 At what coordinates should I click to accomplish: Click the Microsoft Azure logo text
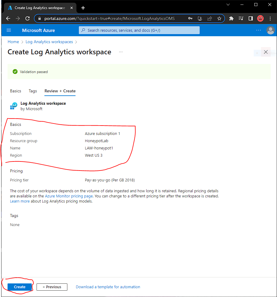pyautogui.click(x=38, y=30)
